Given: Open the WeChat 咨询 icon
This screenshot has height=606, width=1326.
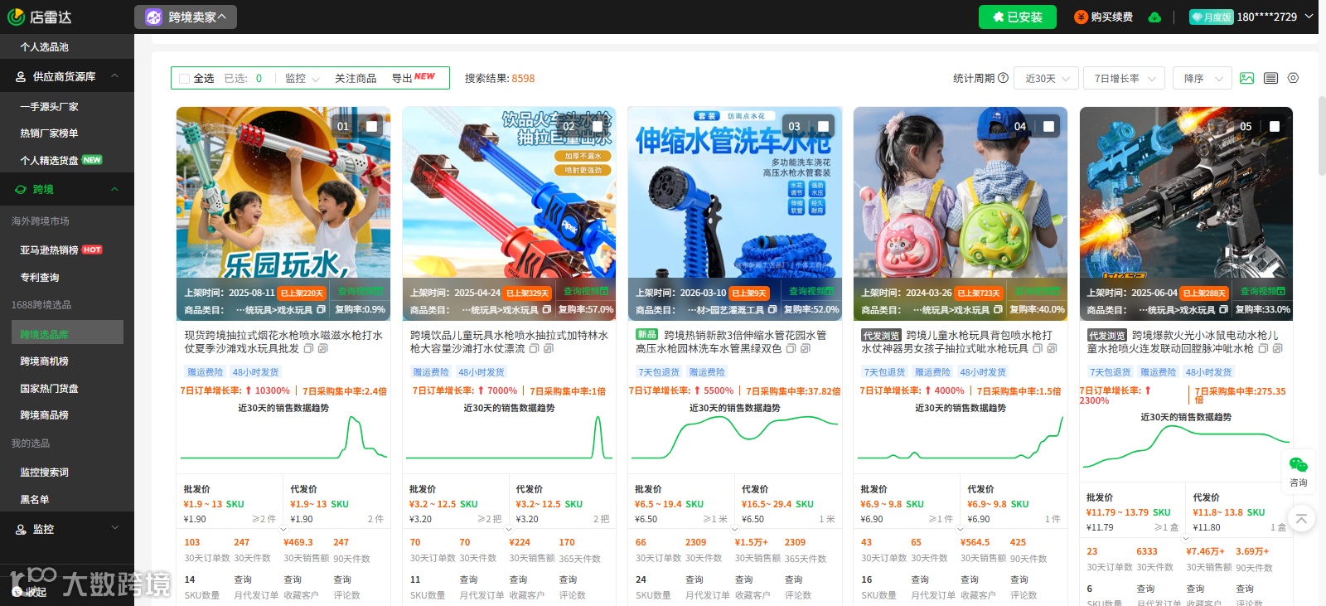Looking at the screenshot, I should (1299, 465).
